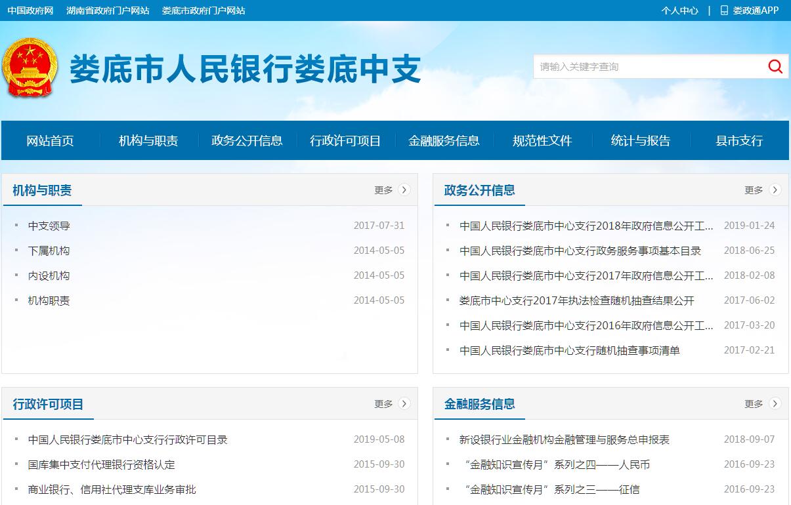Screen dimensions: 791x505
Task: Click 政务公开信息 panel heading
Action: tap(480, 190)
